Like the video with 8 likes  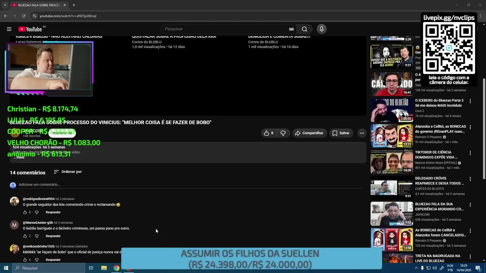[x=268, y=133]
